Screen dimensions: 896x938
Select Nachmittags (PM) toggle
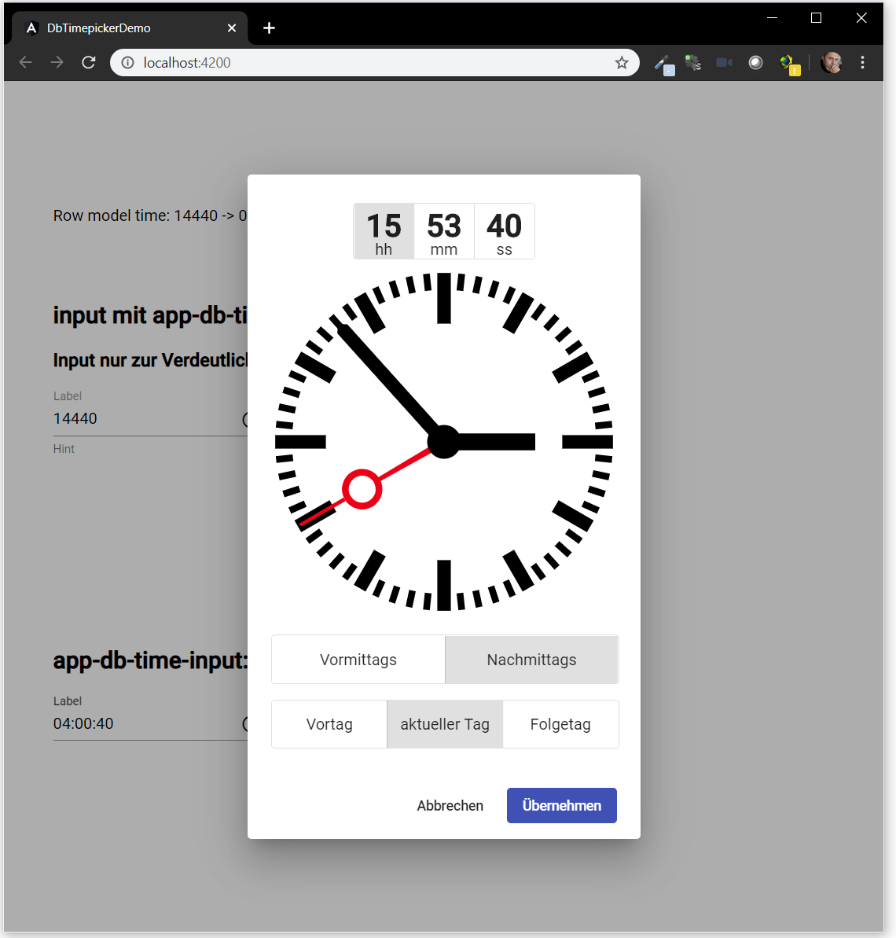(531, 660)
